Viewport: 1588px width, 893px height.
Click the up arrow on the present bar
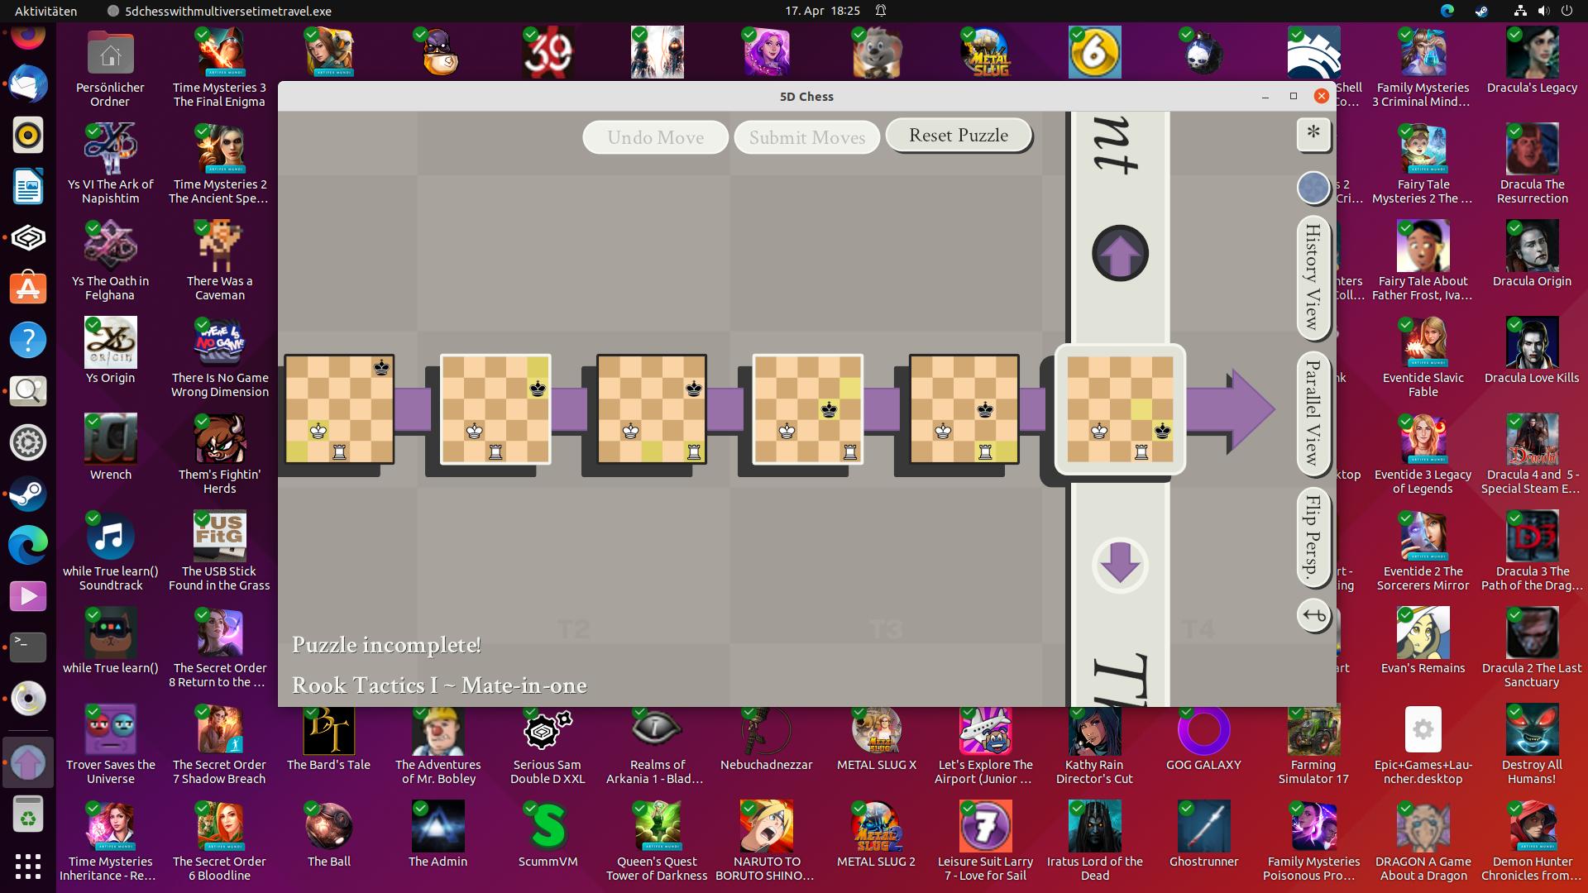tap(1120, 253)
